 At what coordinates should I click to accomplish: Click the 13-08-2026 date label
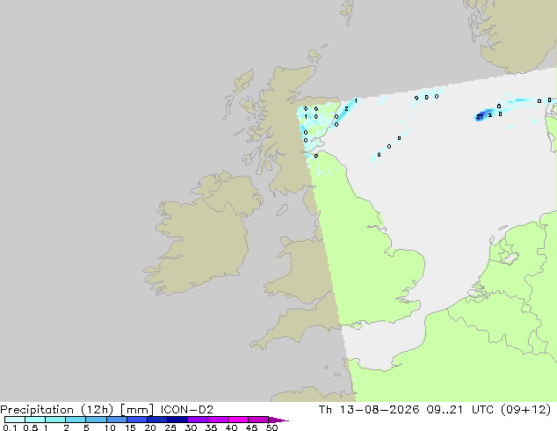379,410
